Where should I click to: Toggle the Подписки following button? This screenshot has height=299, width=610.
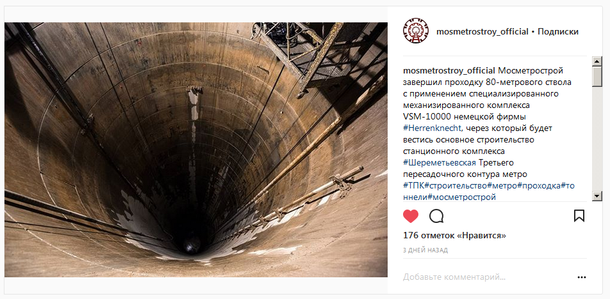click(x=558, y=32)
